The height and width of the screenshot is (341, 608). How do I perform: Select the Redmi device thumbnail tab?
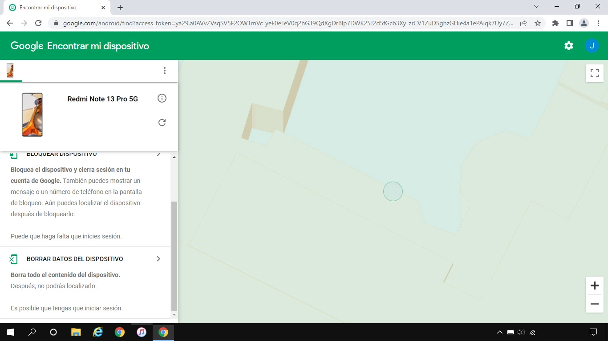coord(10,70)
